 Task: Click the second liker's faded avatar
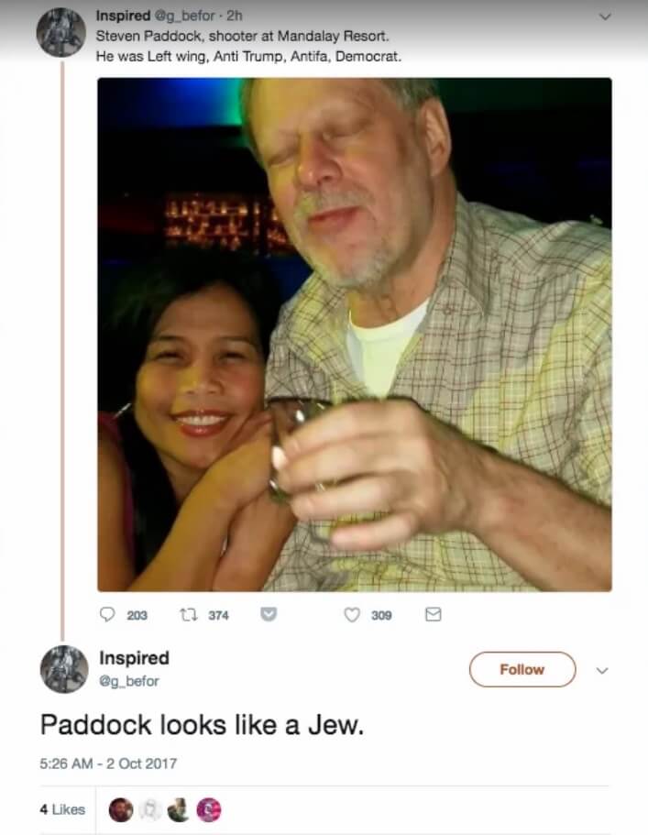(x=149, y=809)
